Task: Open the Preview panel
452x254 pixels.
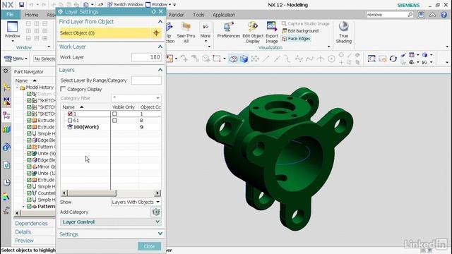Action: 24,241
